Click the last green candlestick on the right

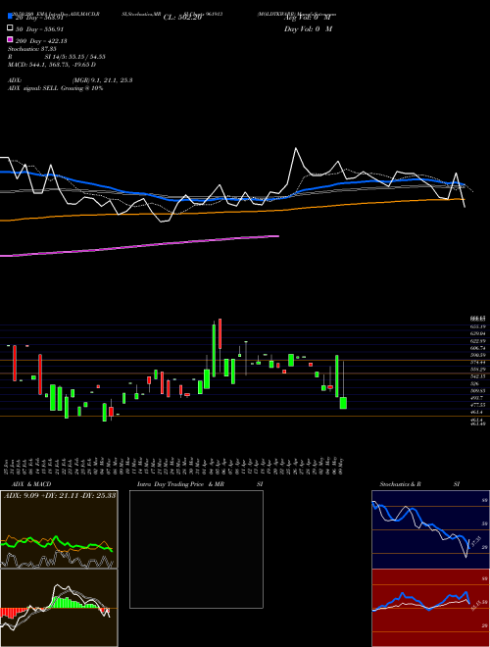[x=343, y=403]
